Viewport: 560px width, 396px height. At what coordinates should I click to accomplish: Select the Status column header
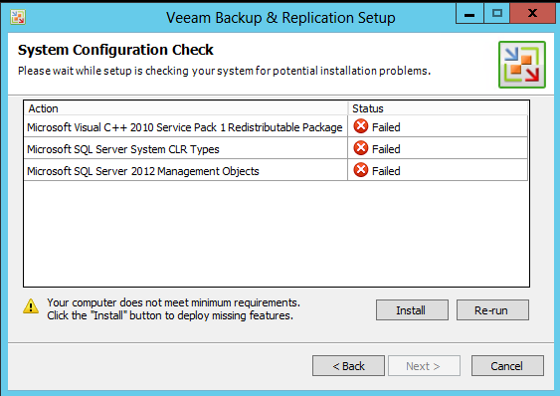pos(439,108)
